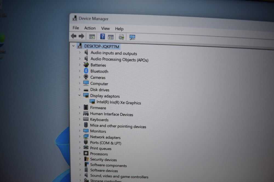Open the View menu
Viewport: 274px width, 182px height.
click(105, 28)
